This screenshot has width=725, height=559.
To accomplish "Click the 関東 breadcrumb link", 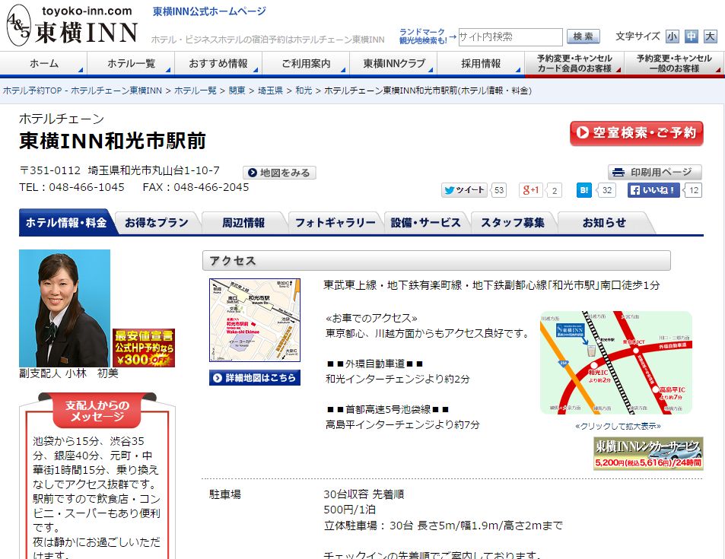I will [237, 91].
